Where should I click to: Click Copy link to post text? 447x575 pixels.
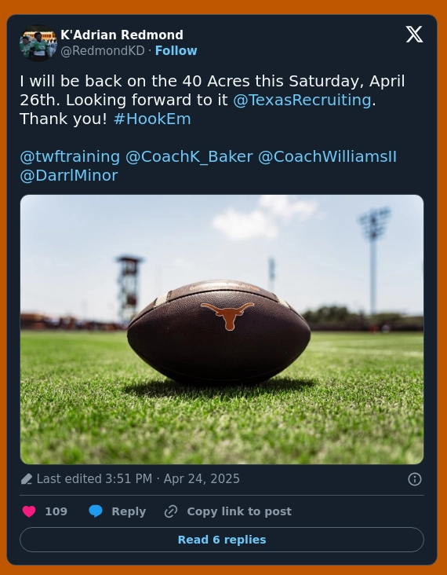pos(239,511)
